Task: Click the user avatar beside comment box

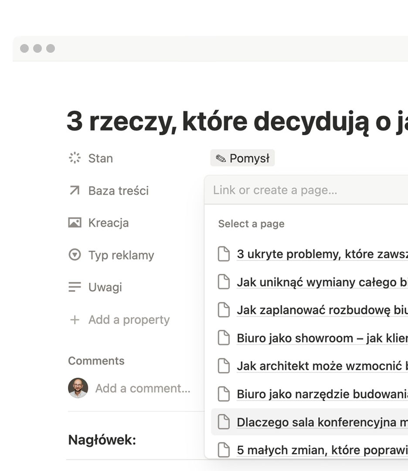Action: (x=78, y=388)
